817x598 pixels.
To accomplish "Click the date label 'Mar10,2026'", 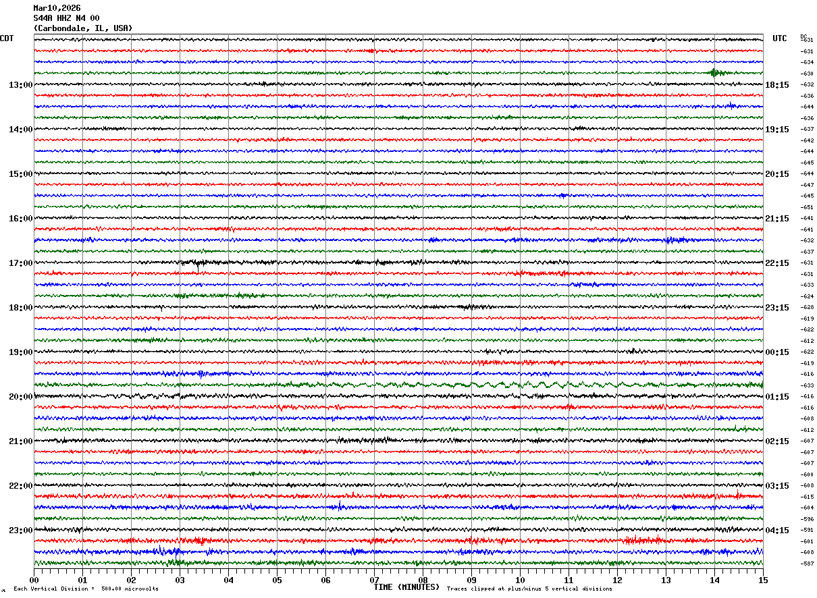I will tap(57, 8).
